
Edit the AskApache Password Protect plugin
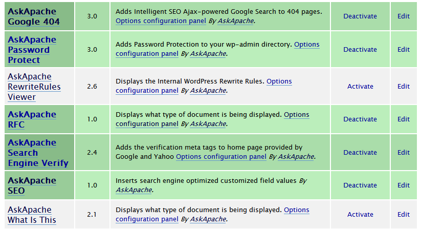[x=404, y=50]
